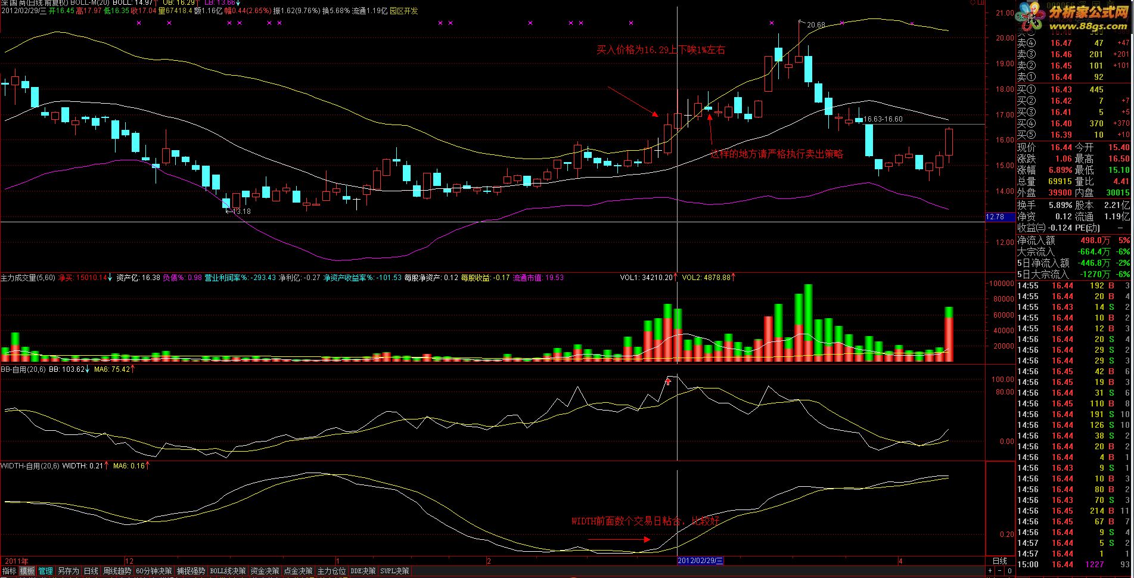Select the 买⑤ 16.39 order row

coord(1073,135)
